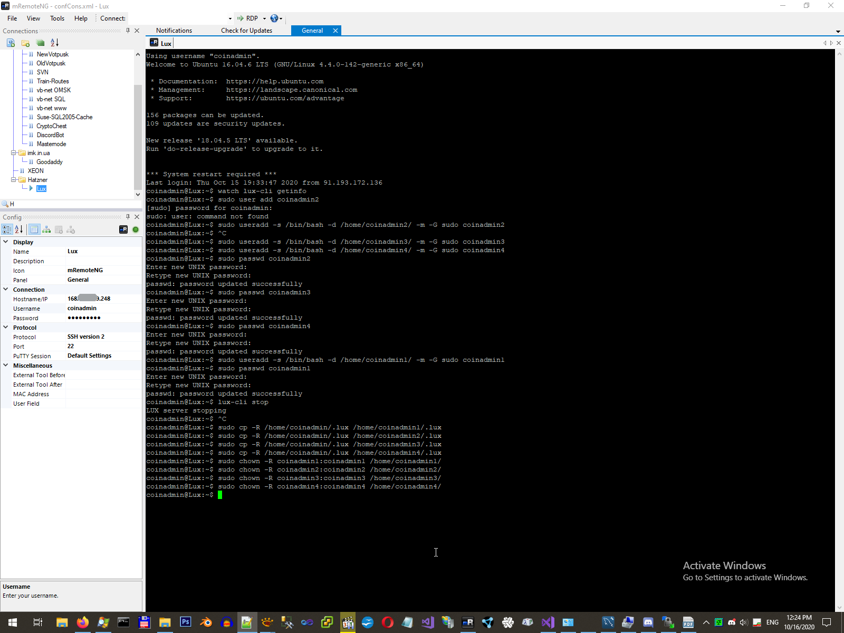Image resolution: width=844 pixels, height=633 pixels.
Task: Select the Lux connection in tree
Action: pos(41,189)
